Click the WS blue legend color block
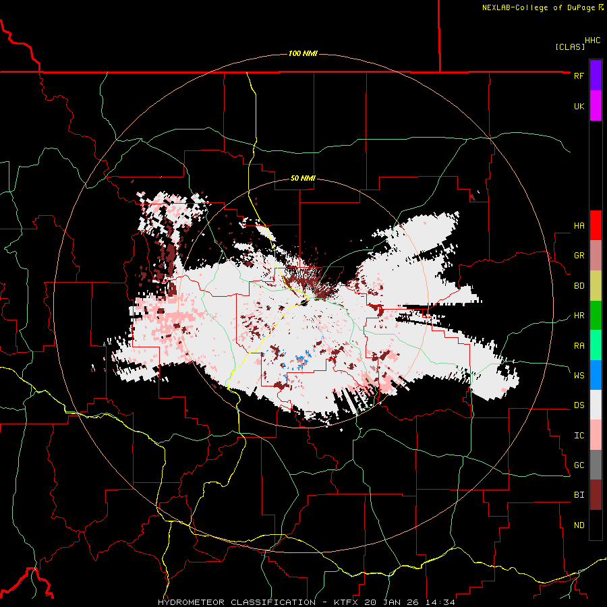Viewport: 607px width, 607px height. point(596,375)
